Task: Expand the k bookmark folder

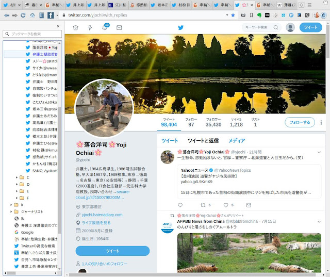Action: (11, 205)
